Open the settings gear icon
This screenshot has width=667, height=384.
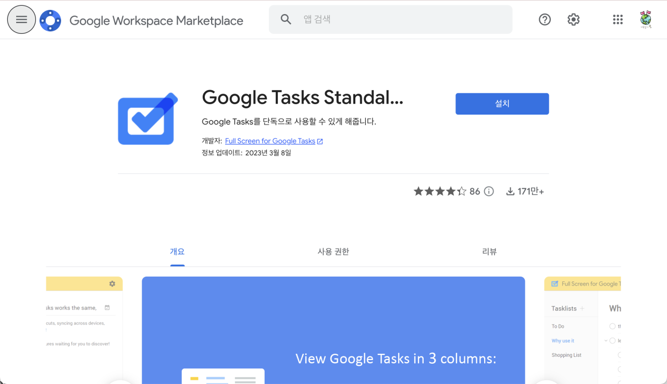click(574, 19)
